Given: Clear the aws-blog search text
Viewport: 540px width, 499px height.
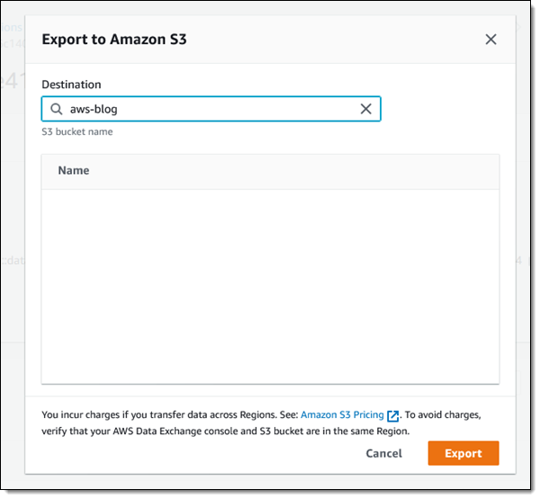Looking at the screenshot, I should [366, 109].
